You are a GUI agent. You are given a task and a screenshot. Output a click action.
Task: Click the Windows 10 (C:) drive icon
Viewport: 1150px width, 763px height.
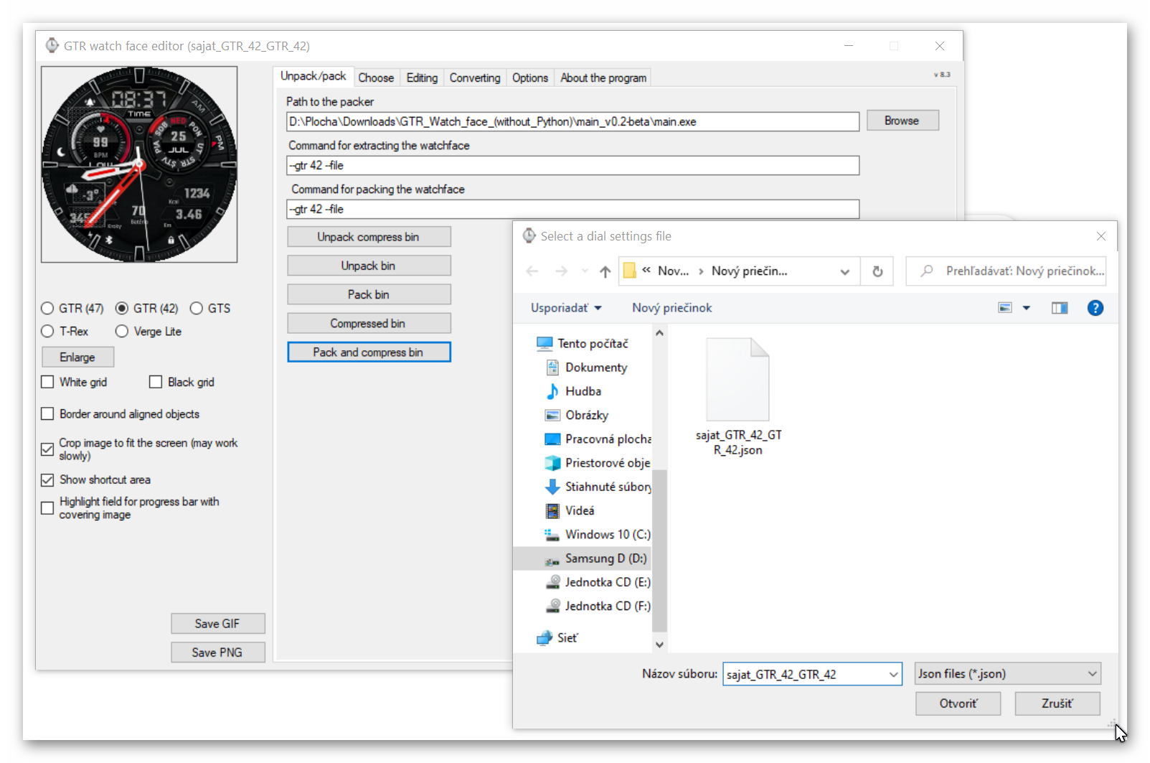(552, 535)
